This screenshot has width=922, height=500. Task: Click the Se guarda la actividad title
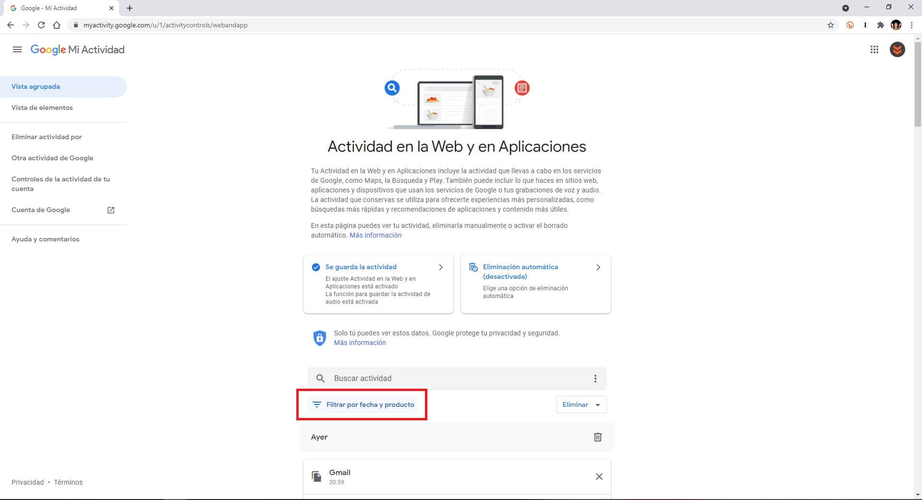pyautogui.click(x=361, y=267)
